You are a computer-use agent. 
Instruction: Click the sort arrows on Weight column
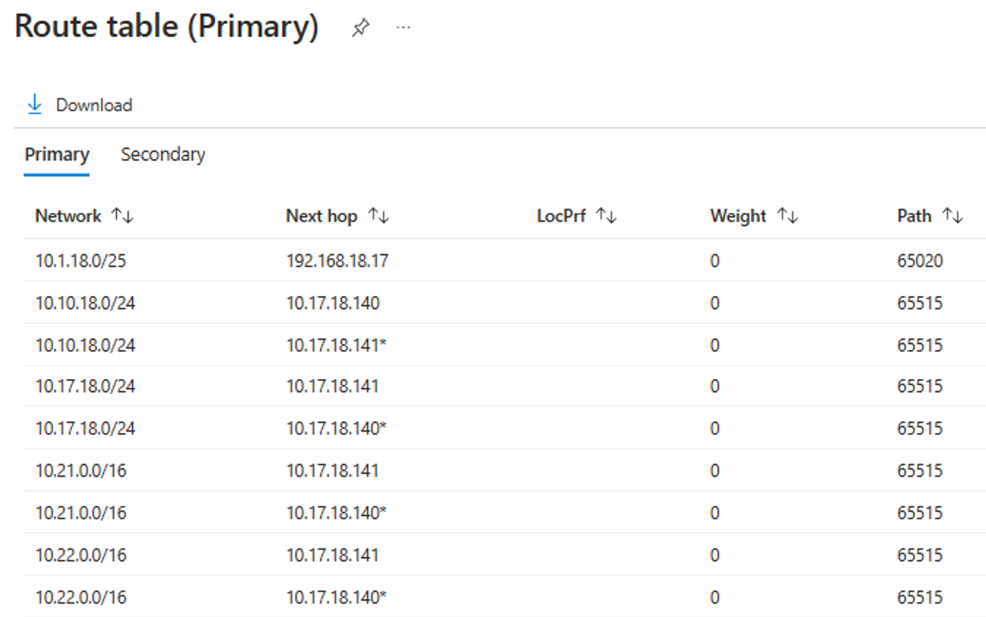tap(787, 216)
